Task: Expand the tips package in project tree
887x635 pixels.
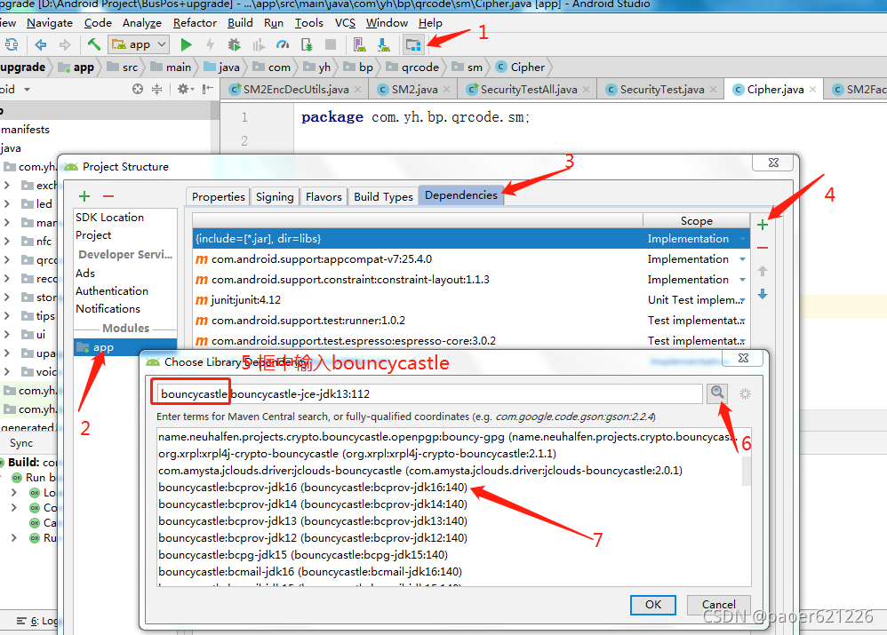Action: (x=7, y=315)
